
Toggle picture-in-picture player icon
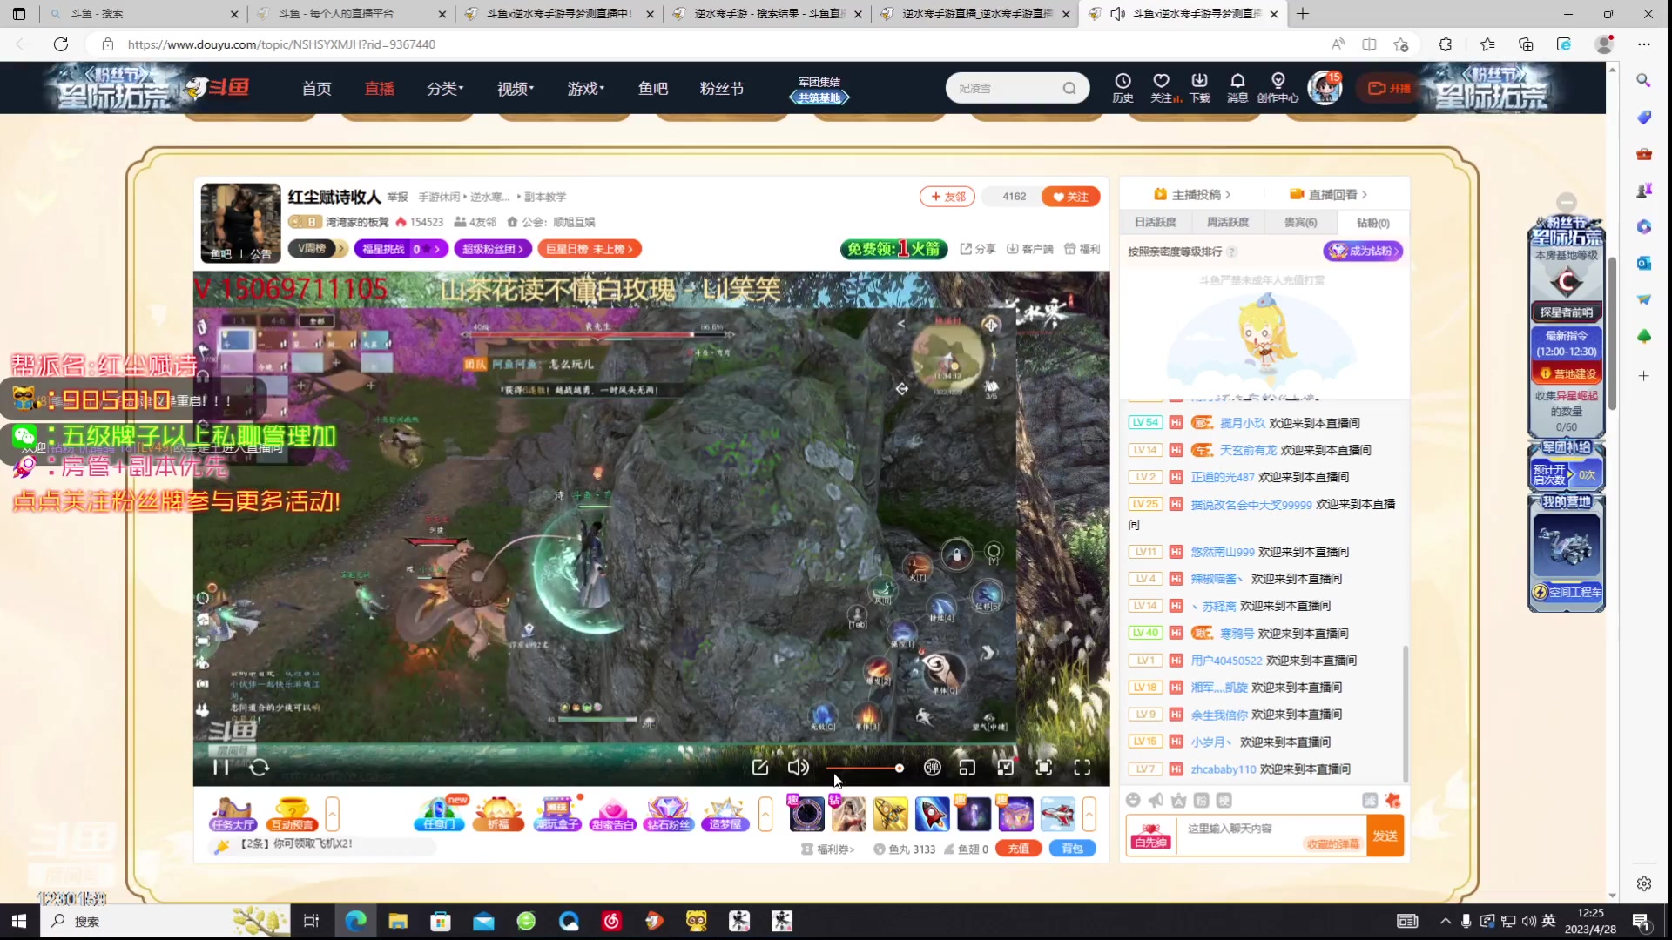pos(1006,768)
